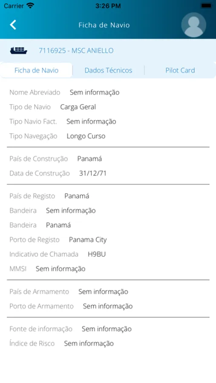The height and width of the screenshot is (383, 216).
Task: Tap the back arrow icon
Action: click(13, 25)
